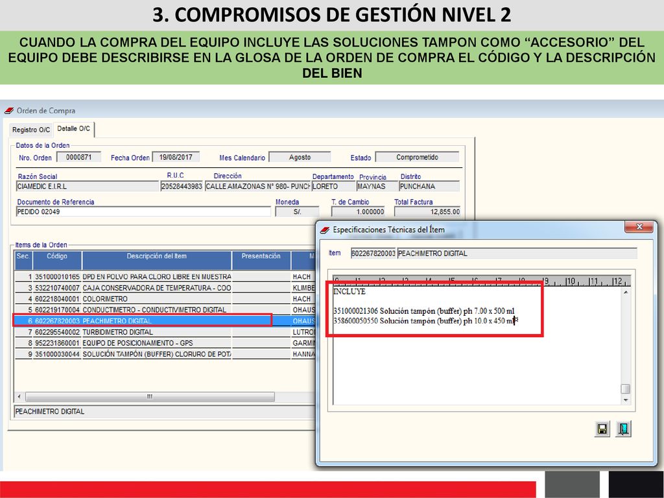Click the Especificaciones Técnicas dialog title icon
The width and height of the screenshot is (664, 498).
pyautogui.click(x=325, y=230)
